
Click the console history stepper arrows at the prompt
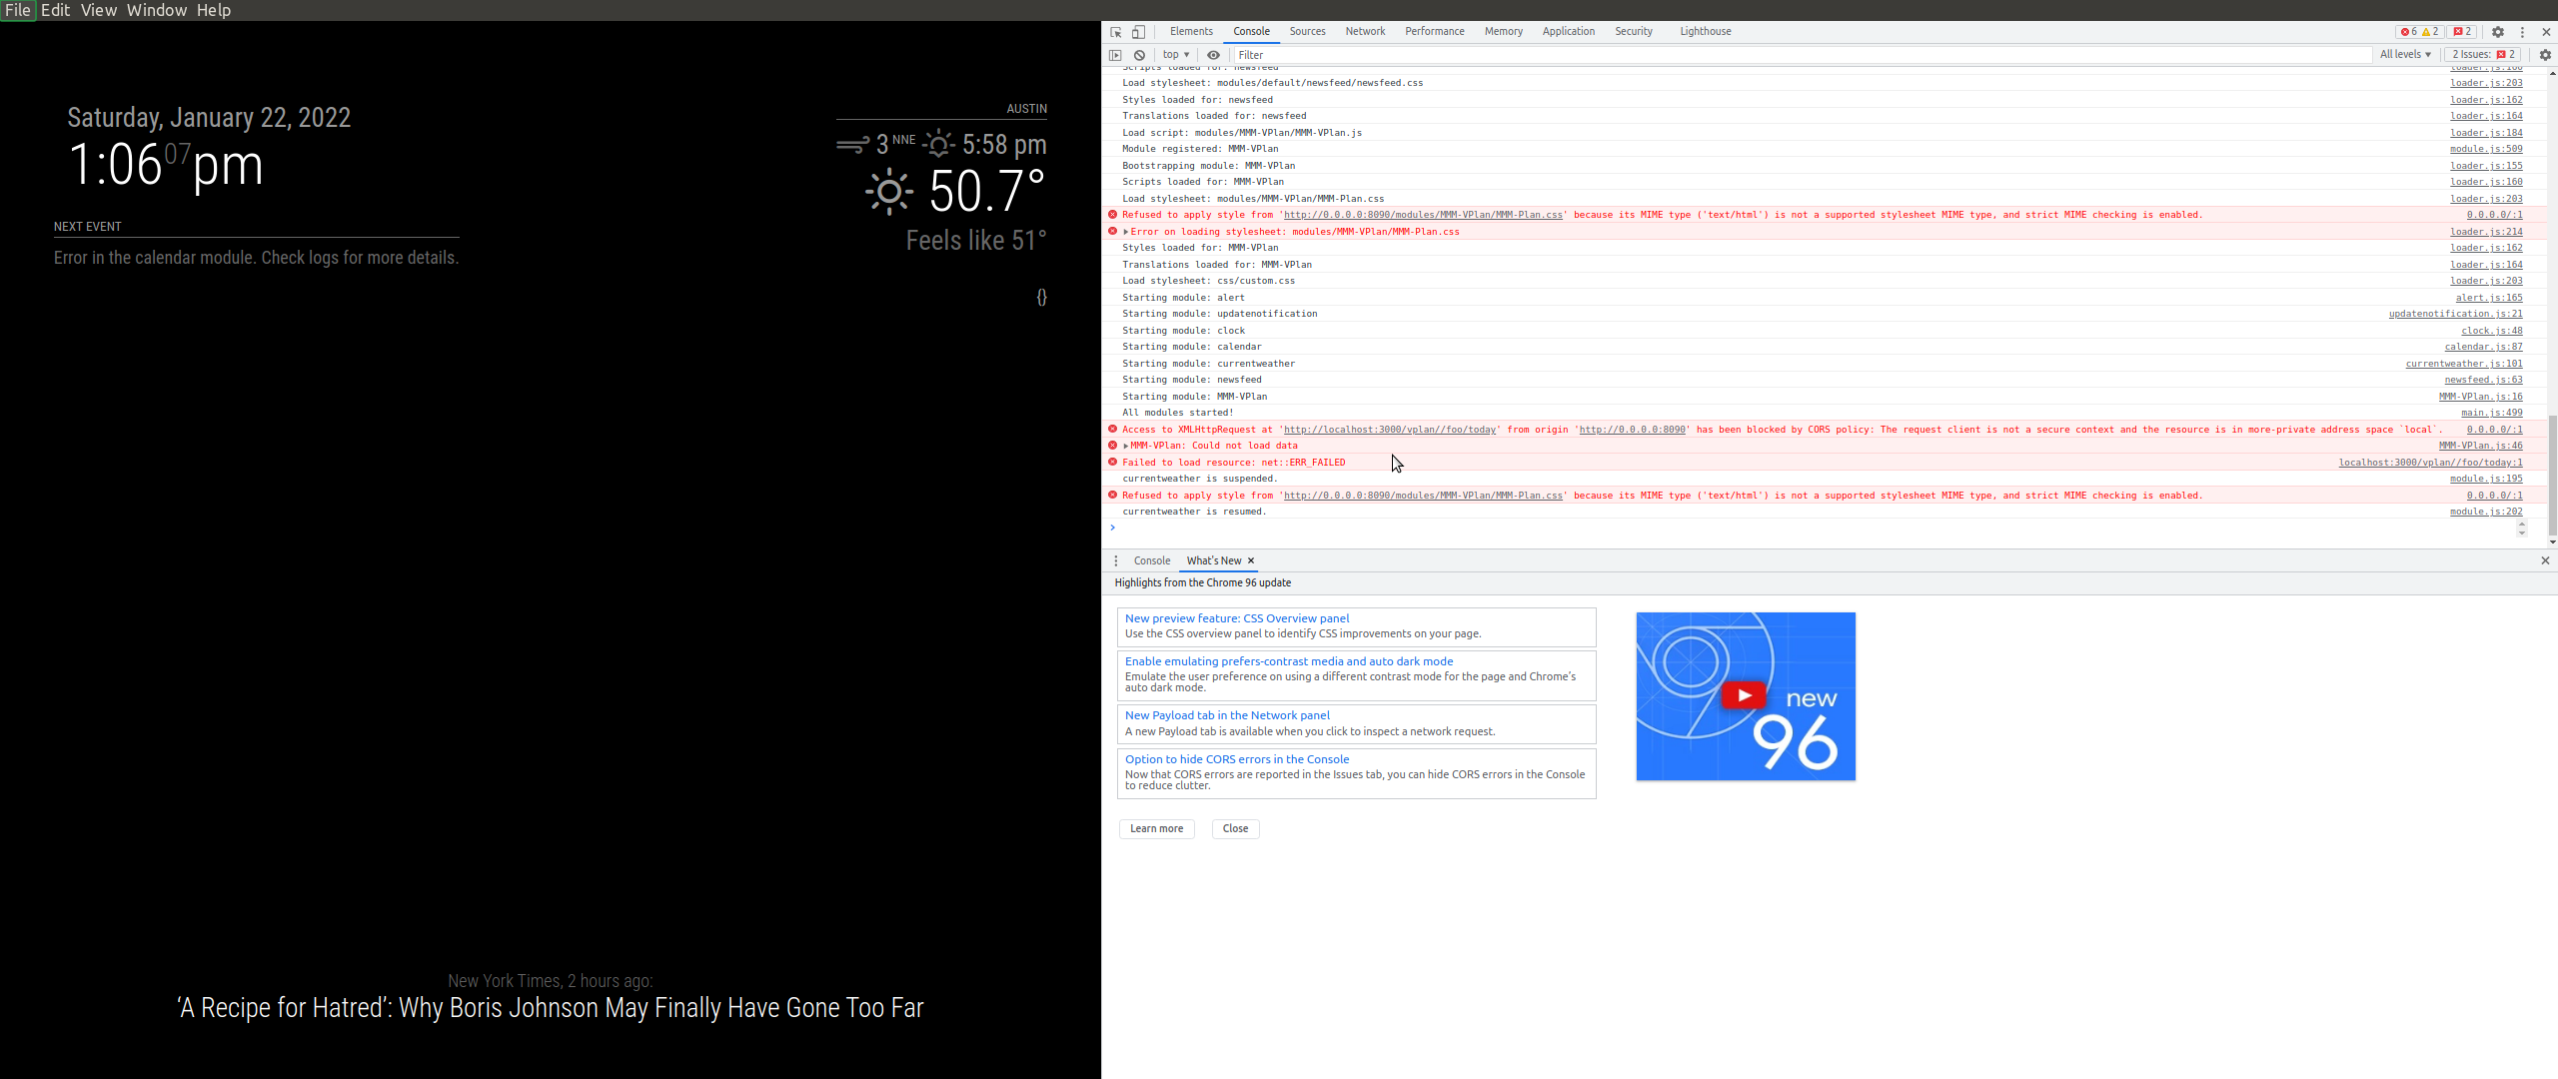click(2522, 529)
